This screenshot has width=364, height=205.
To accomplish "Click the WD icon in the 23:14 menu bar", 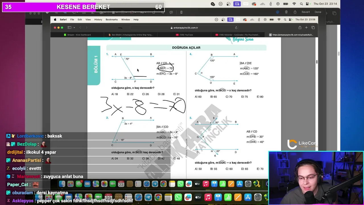I will click(246, 4).
